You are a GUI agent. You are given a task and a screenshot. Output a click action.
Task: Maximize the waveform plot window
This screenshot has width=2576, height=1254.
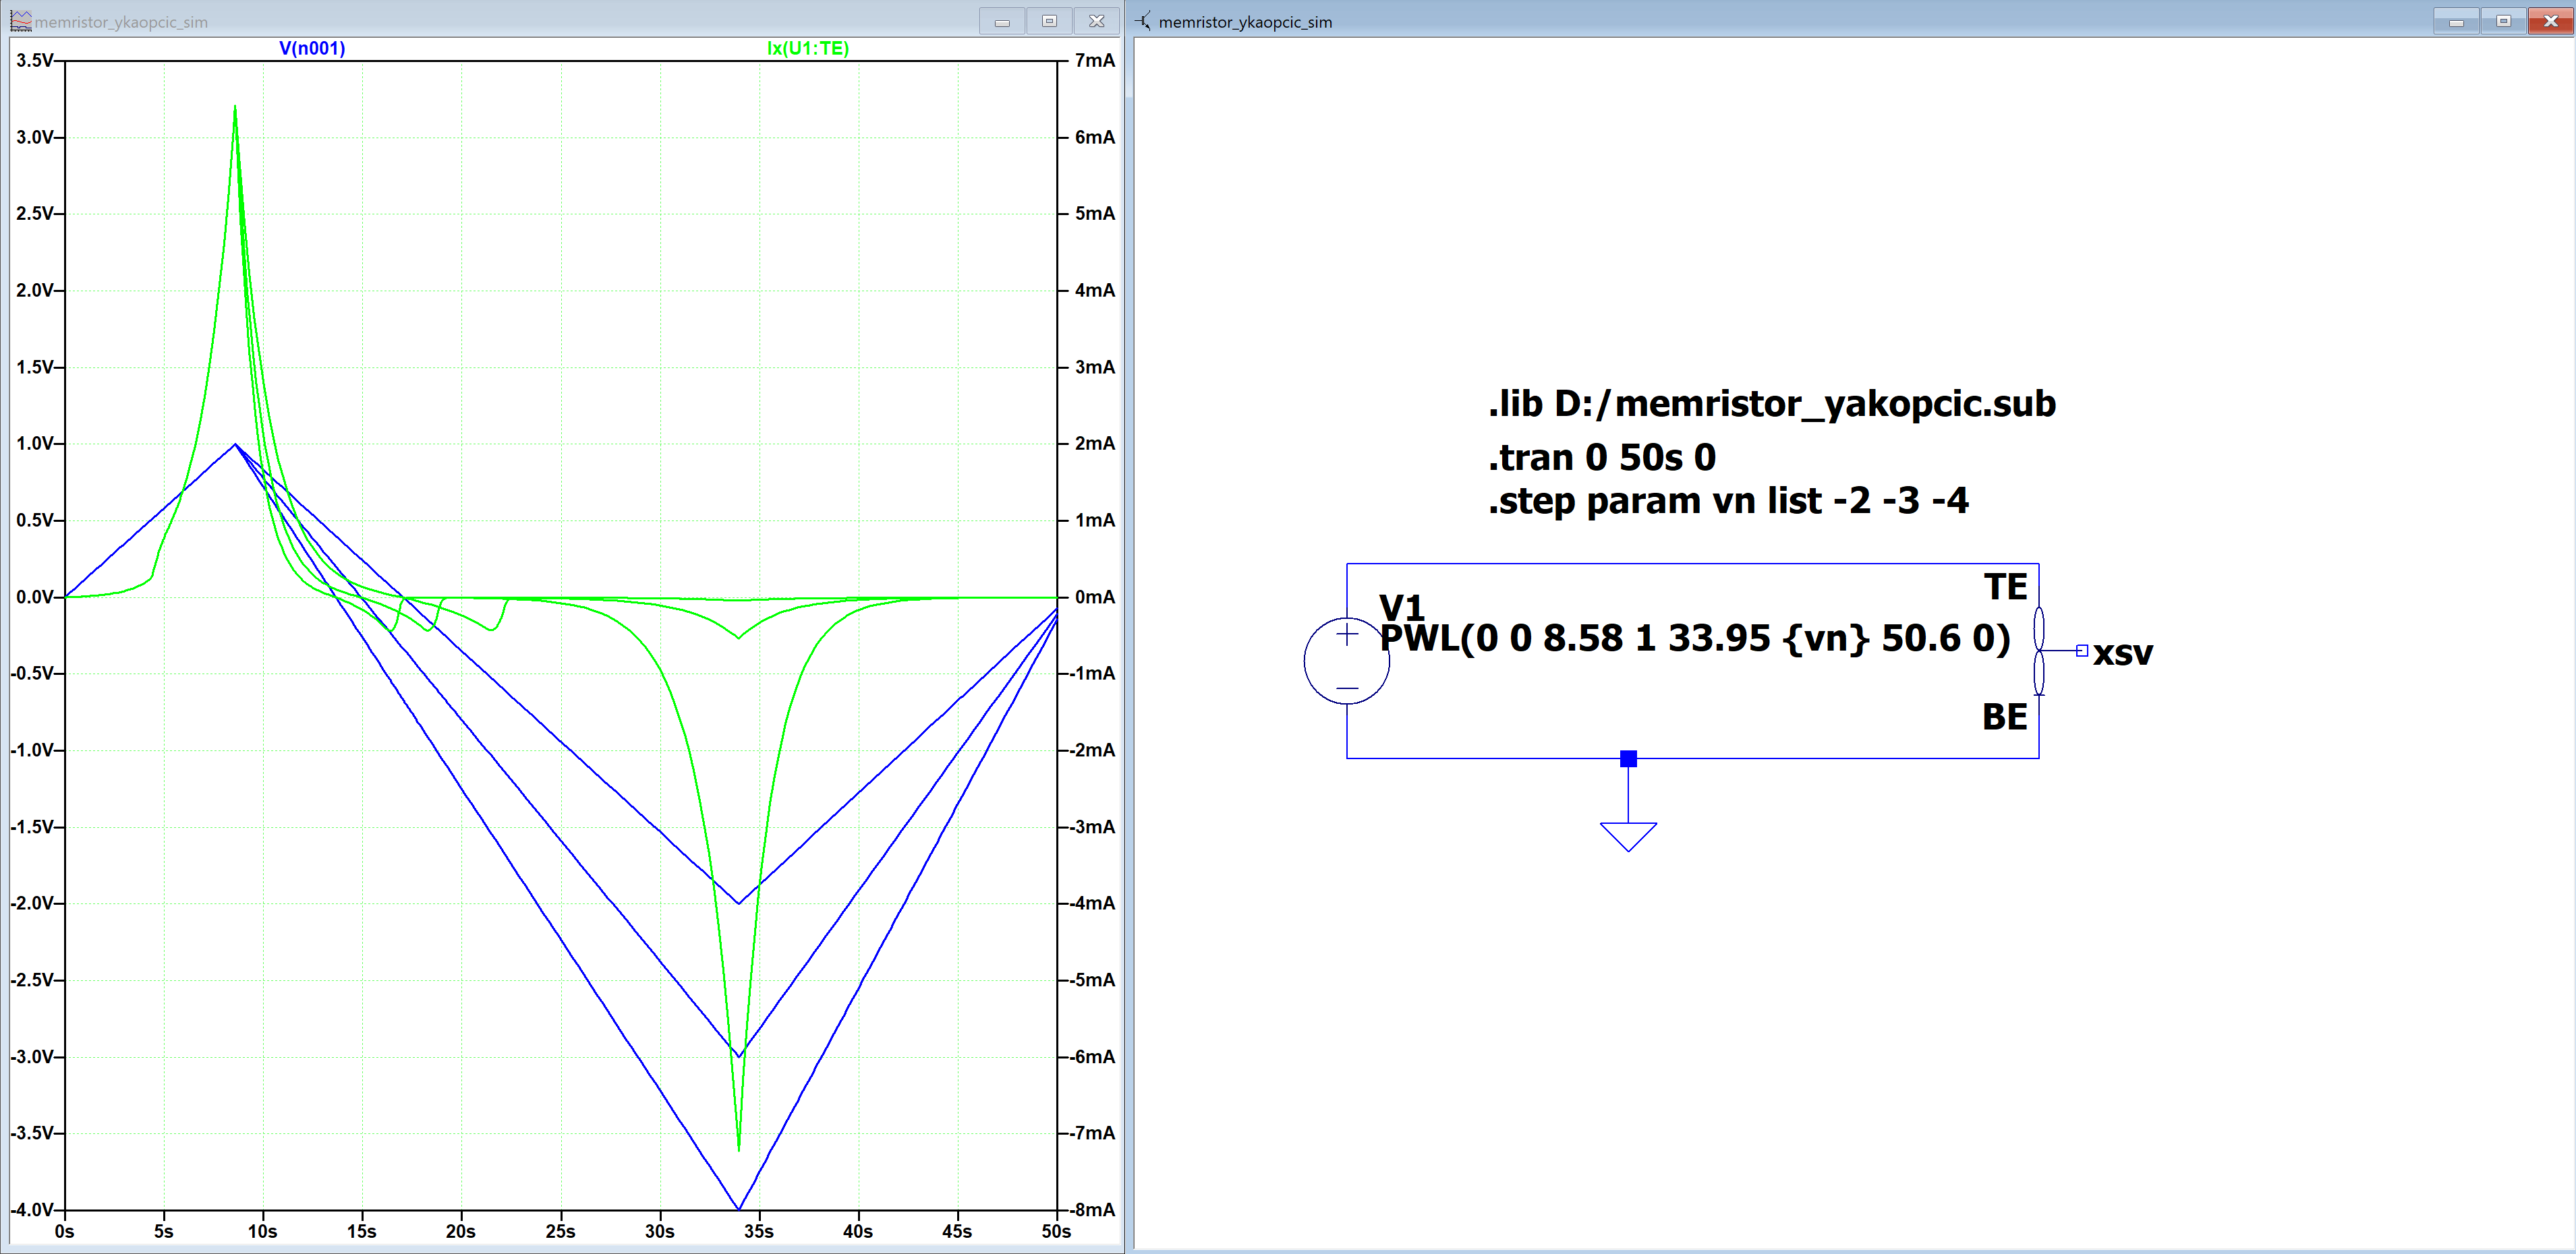coord(1049,21)
